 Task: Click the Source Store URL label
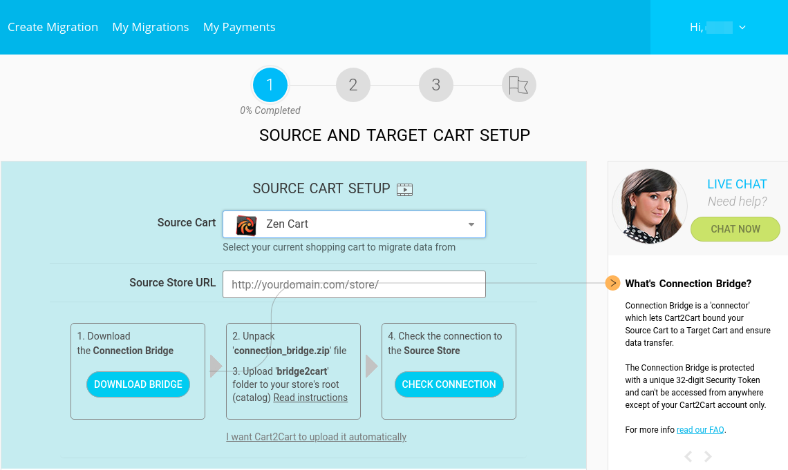172,283
